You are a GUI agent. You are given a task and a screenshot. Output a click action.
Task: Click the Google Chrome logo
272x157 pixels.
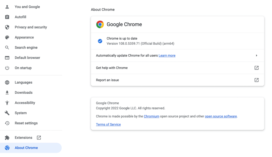100,24
